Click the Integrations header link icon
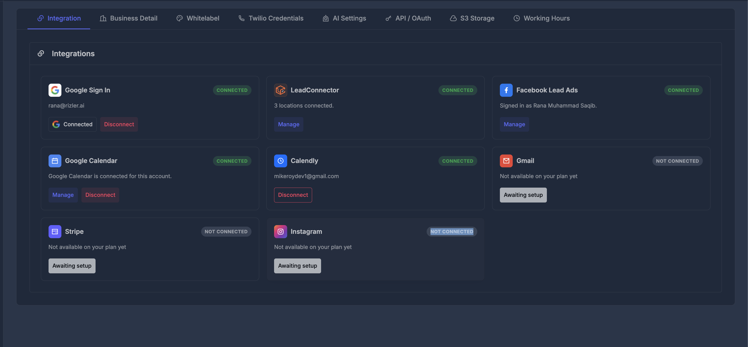This screenshot has width=748, height=347. (41, 53)
